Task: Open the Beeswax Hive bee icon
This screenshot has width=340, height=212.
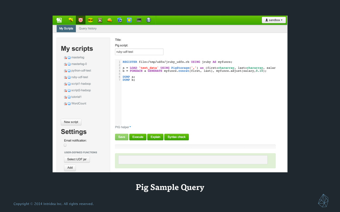Action: (x=71, y=20)
